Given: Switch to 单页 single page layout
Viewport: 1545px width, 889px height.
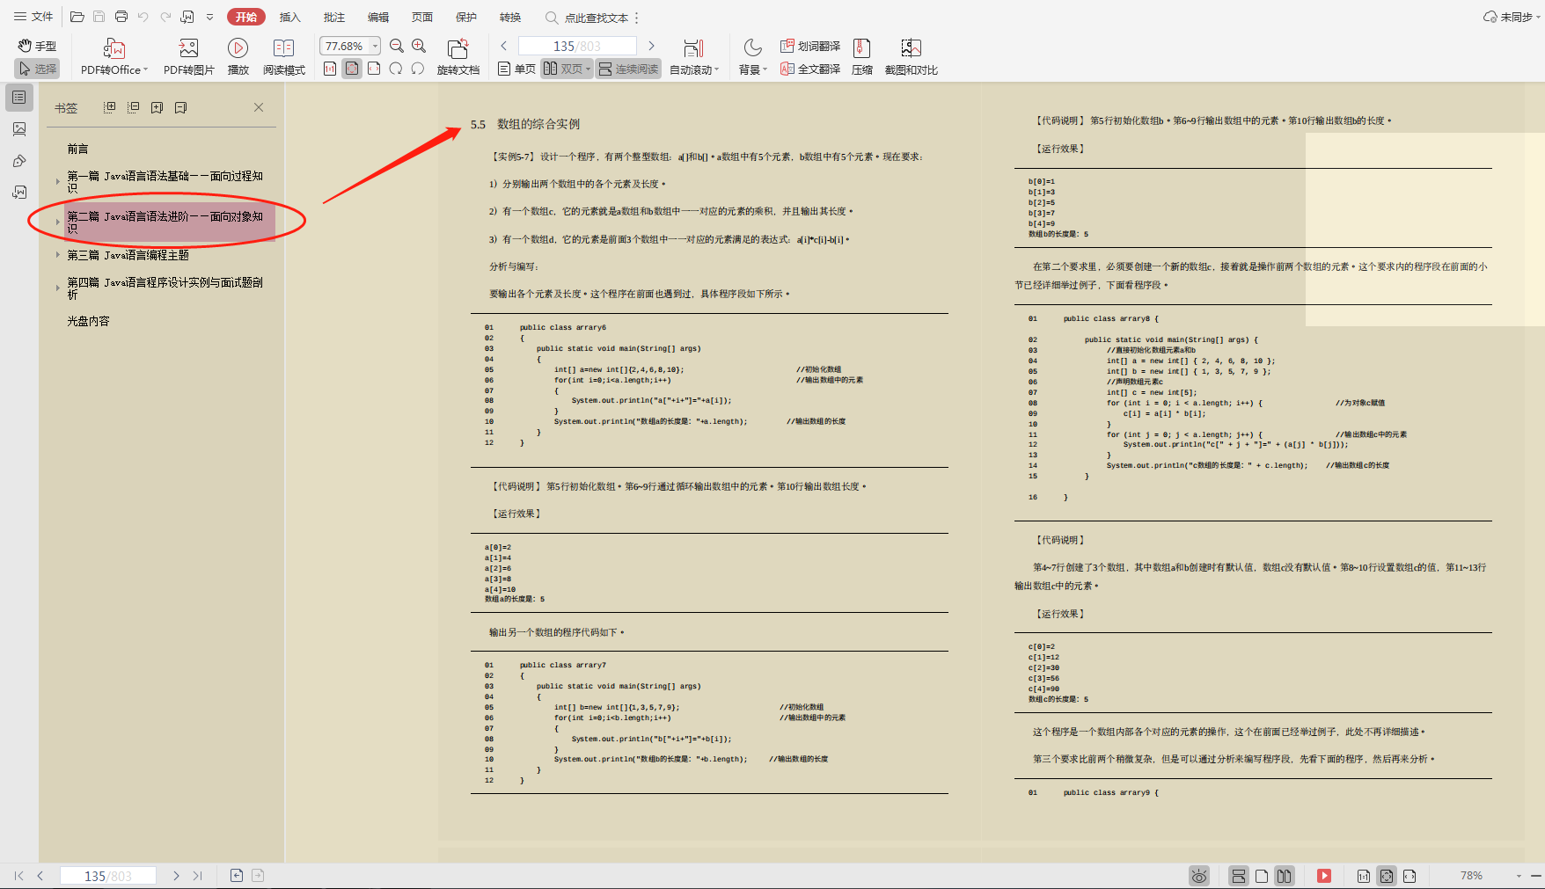Looking at the screenshot, I should pos(516,69).
